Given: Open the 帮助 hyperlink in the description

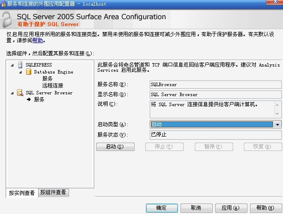Looking at the screenshot, I should point(38,40).
